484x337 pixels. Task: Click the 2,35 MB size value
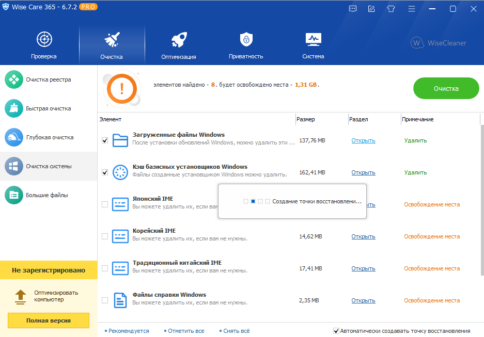pyautogui.click(x=309, y=301)
